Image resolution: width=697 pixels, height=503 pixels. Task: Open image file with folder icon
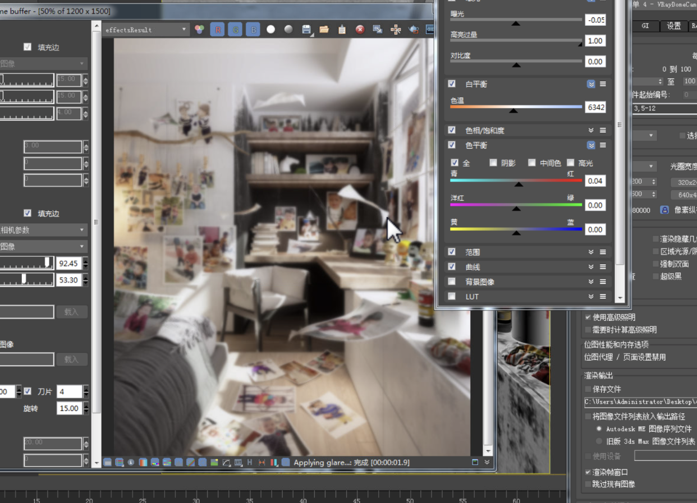324,29
